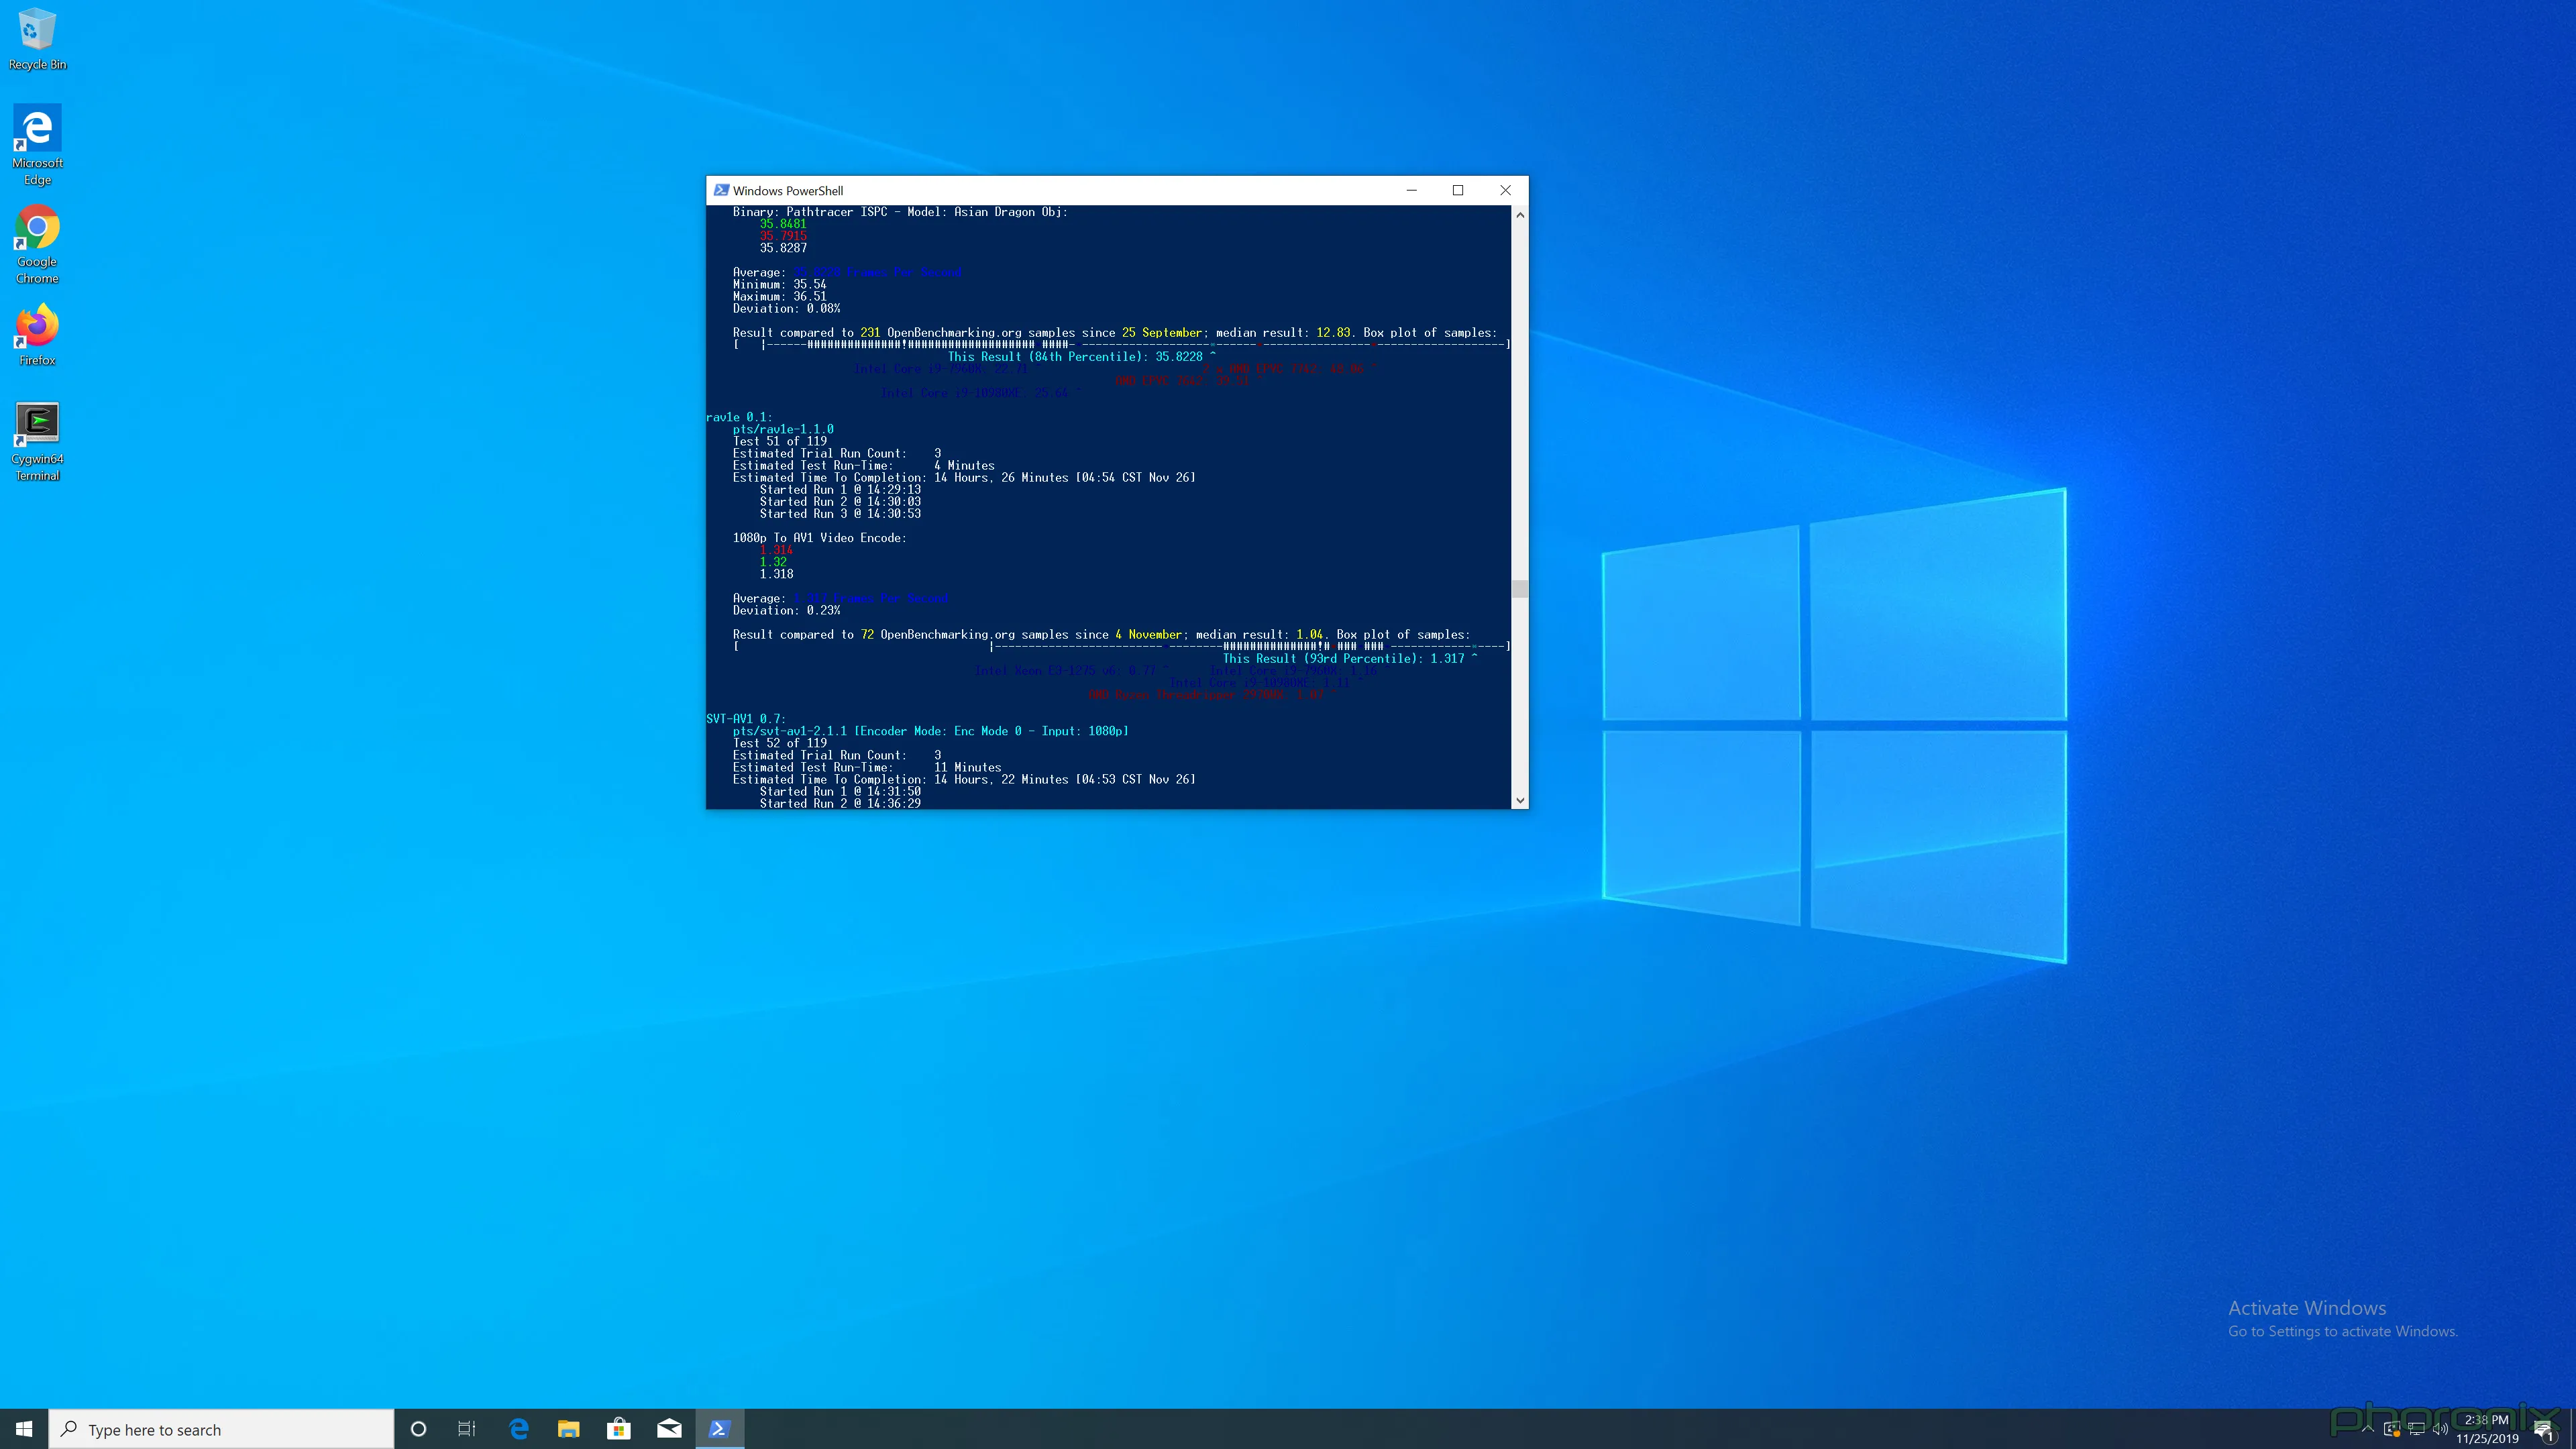Click the PowerShell scrollbar thumb
Image resolution: width=2576 pixels, height=1449 pixels.
click(x=1520, y=588)
